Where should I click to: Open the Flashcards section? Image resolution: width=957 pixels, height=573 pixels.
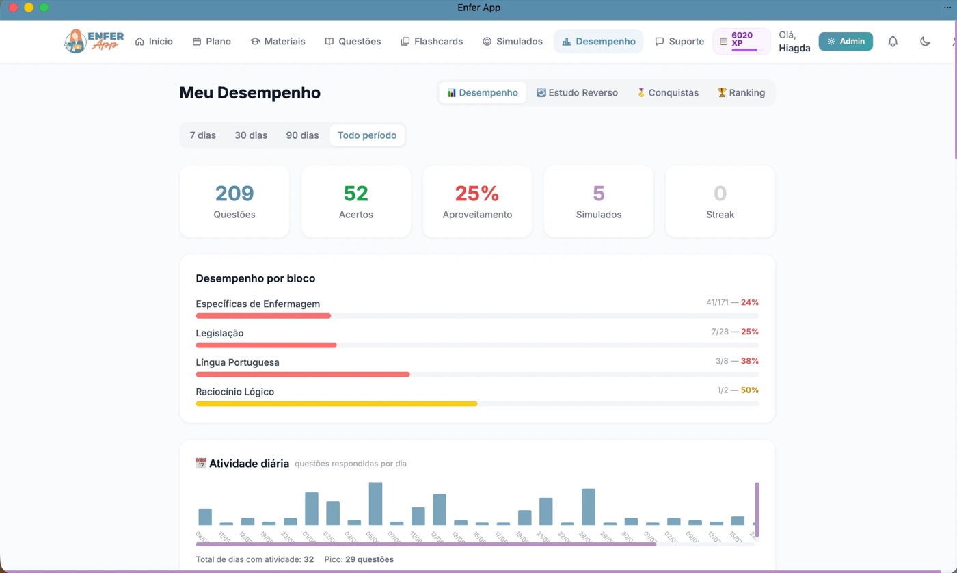(432, 41)
